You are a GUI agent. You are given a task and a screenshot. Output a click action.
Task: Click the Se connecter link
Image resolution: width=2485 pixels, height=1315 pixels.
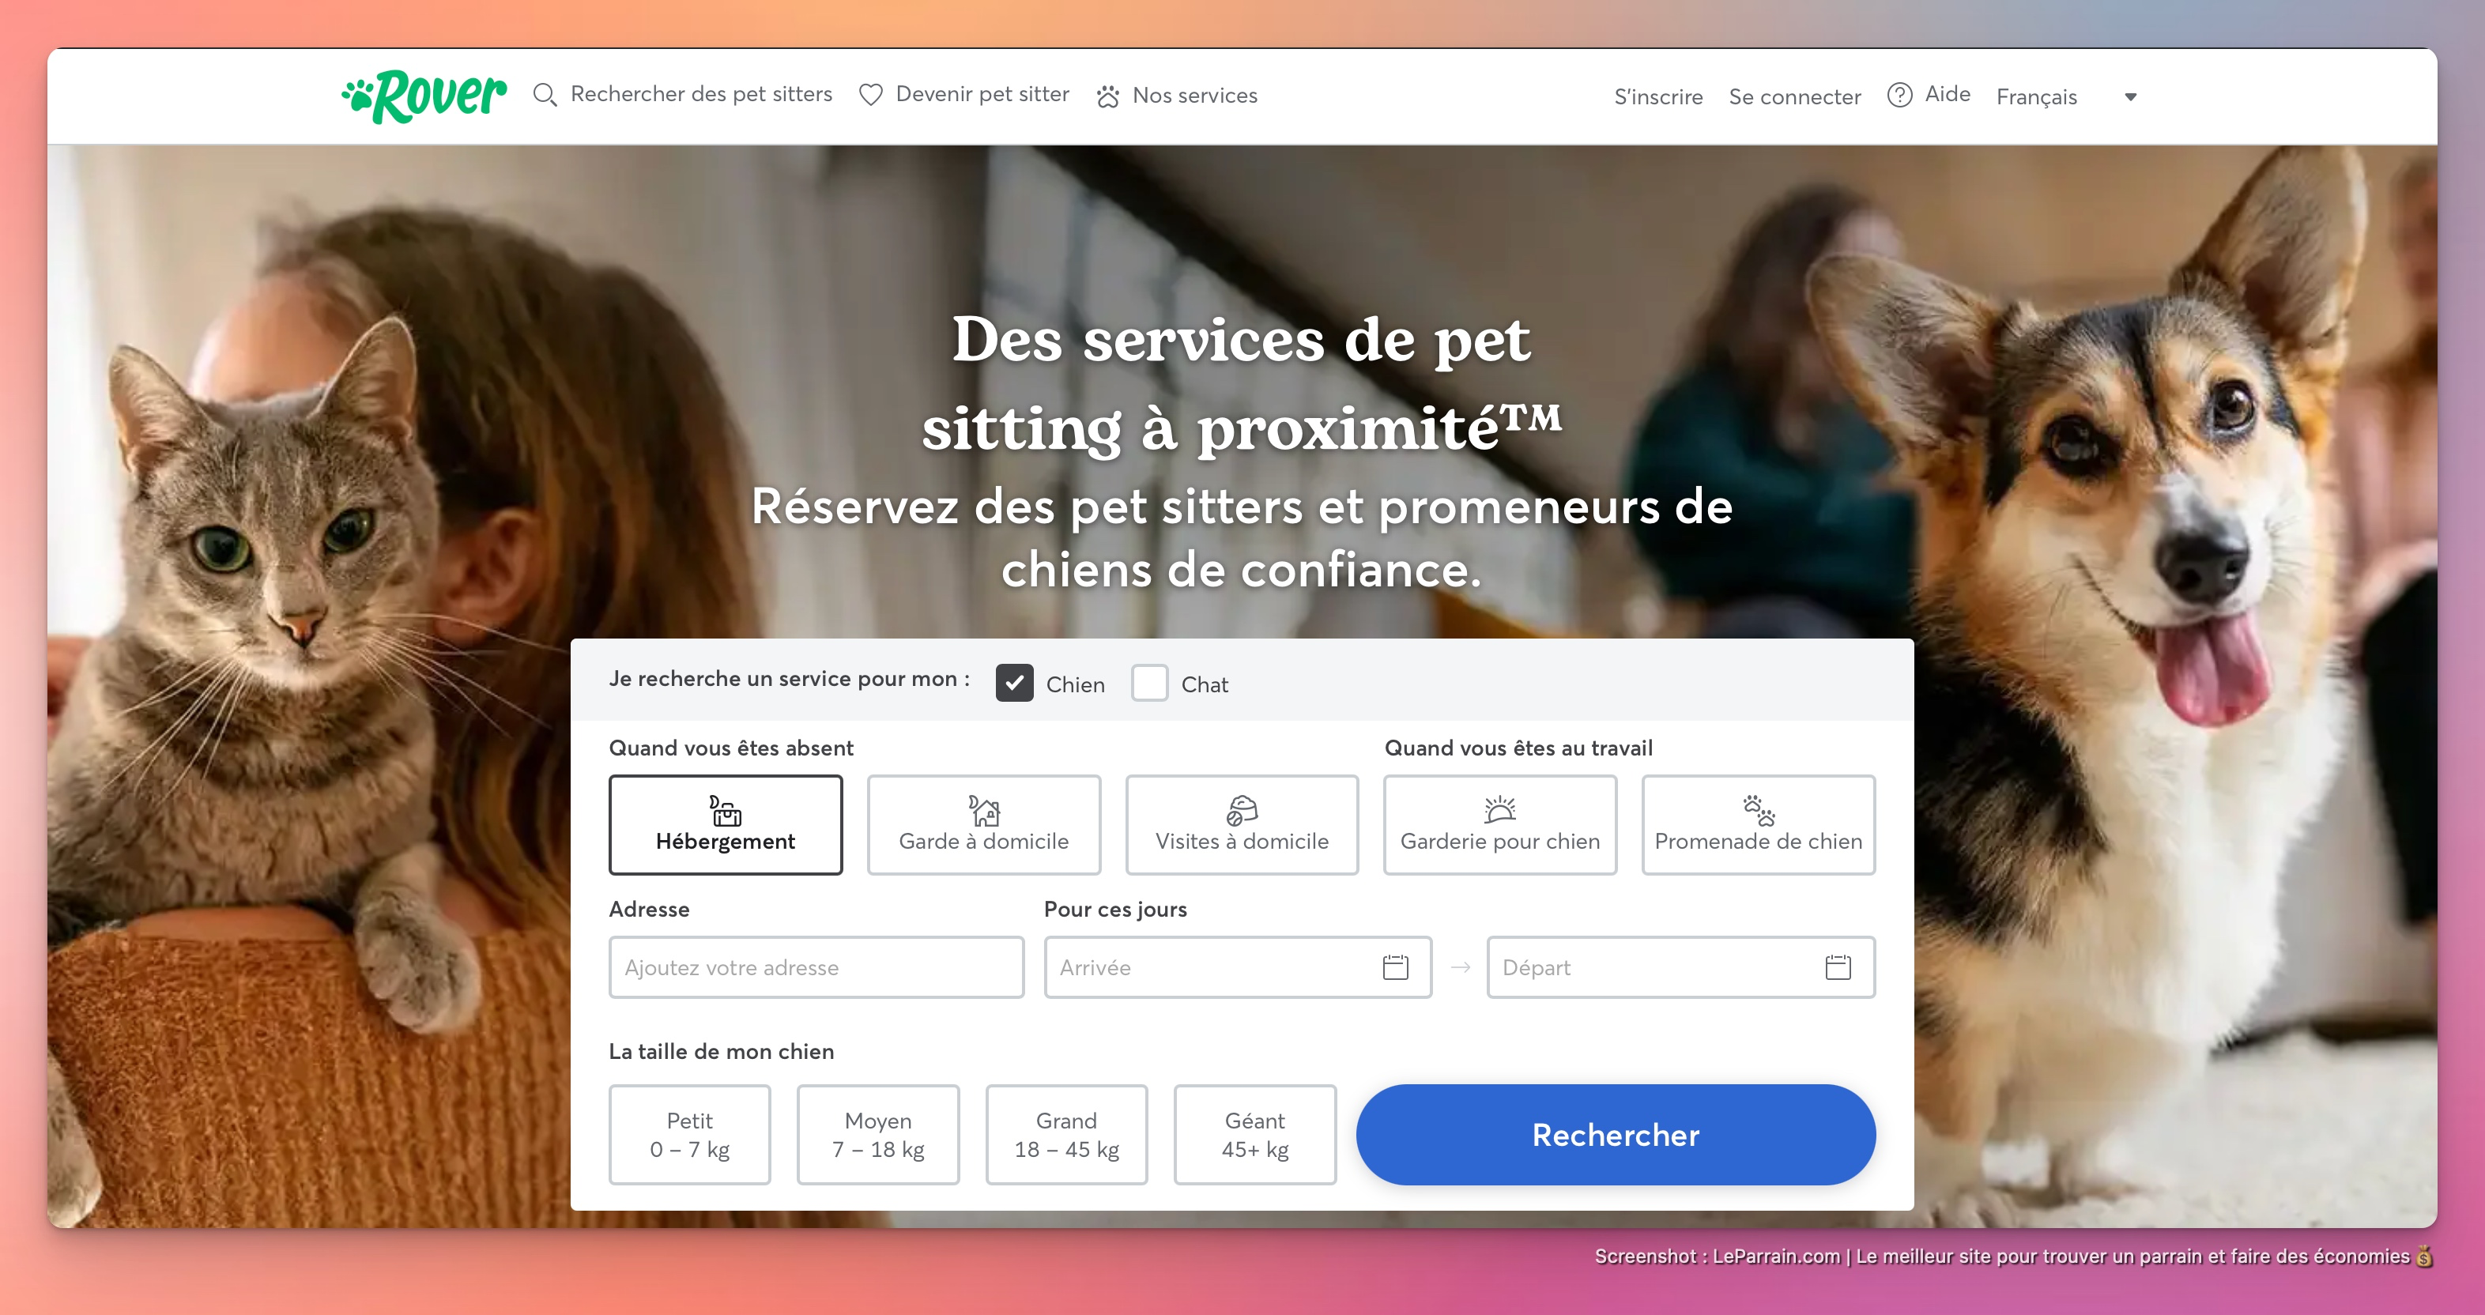click(1794, 96)
